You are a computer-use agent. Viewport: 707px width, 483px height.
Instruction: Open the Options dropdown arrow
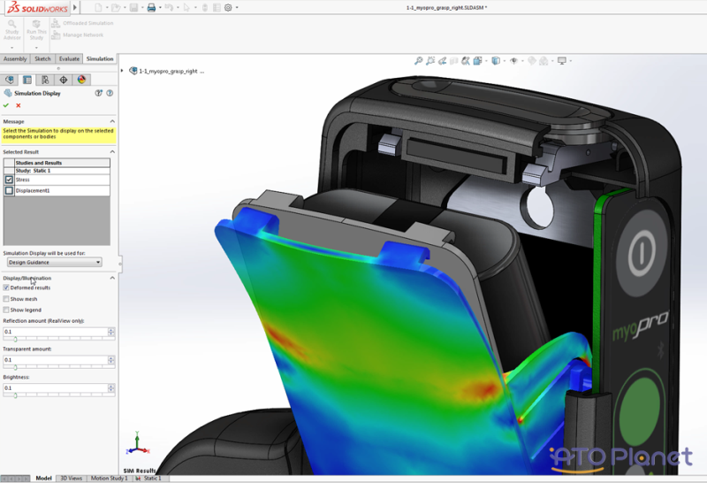click(237, 8)
